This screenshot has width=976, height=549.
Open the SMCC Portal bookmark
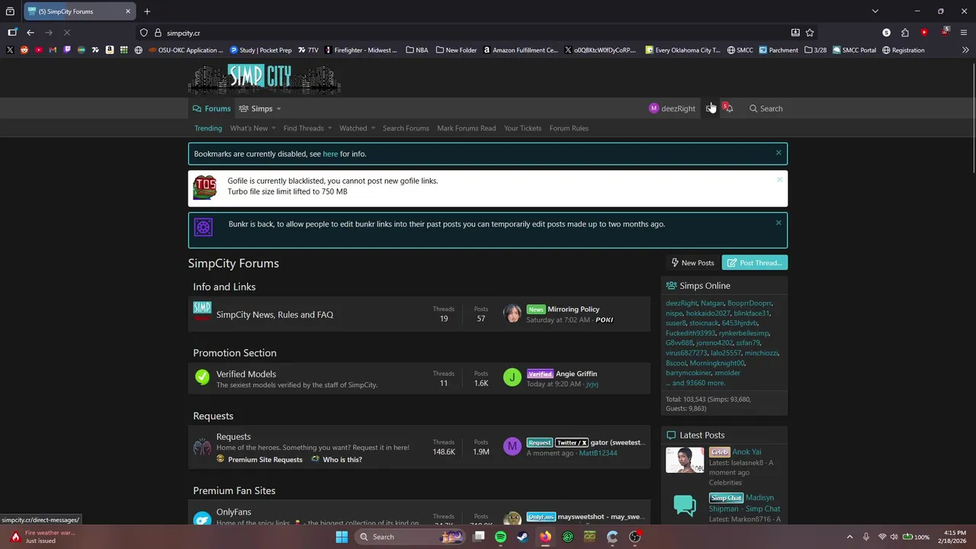click(854, 50)
